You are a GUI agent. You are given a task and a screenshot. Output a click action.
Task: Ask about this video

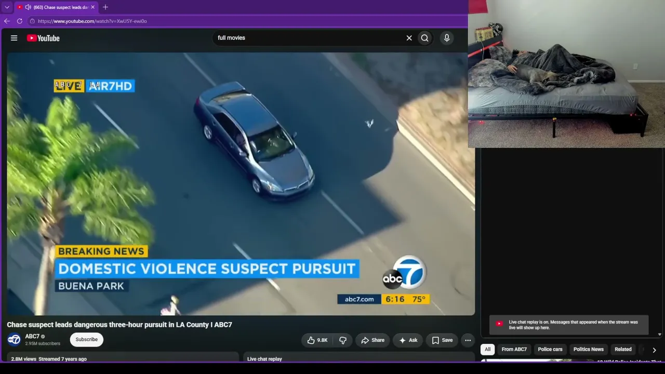click(x=408, y=340)
